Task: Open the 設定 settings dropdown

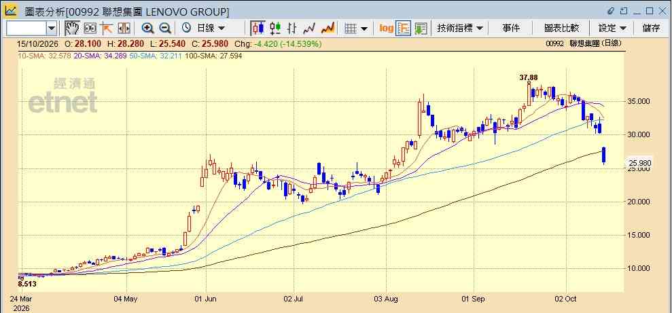Action: pos(612,29)
